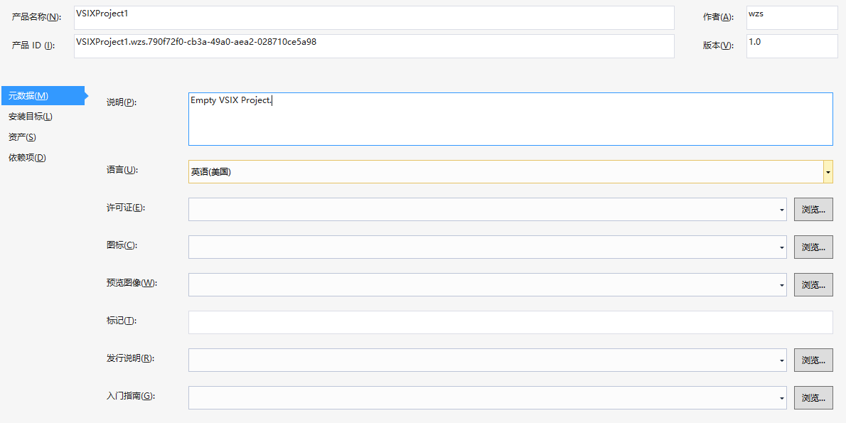Screen dimensions: 846x423
Task: Expand the 发行说明 dropdown arrow
Action: (781, 360)
